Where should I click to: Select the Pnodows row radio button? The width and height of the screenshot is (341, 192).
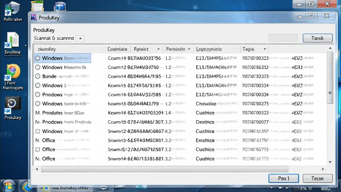pyautogui.click(x=38, y=94)
